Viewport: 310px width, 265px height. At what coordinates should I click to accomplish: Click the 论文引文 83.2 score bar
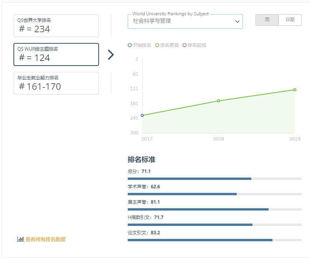[x=214, y=240]
